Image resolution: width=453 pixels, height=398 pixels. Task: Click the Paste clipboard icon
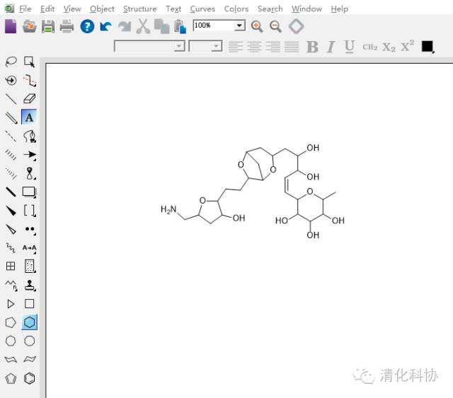[180, 27]
